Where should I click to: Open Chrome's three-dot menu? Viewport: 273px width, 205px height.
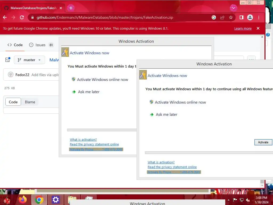tap(259, 17)
